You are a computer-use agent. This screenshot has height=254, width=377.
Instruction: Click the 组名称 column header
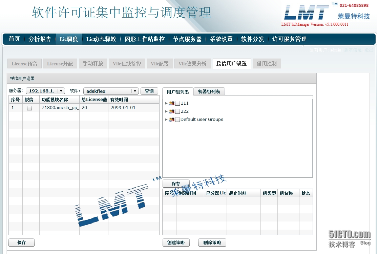pyautogui.click(x=289, y=193)
